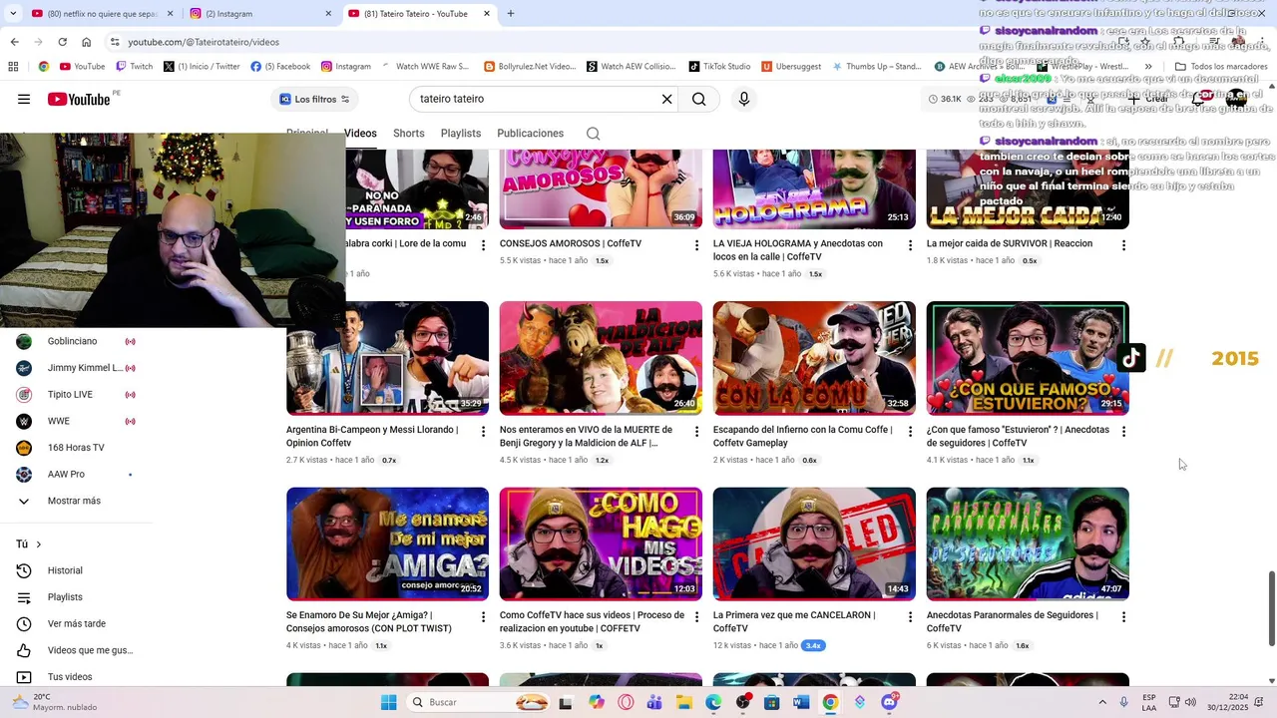Show hidden system tray icons chevron
Screen dimensions: 1277x718
coord(1102,702)
